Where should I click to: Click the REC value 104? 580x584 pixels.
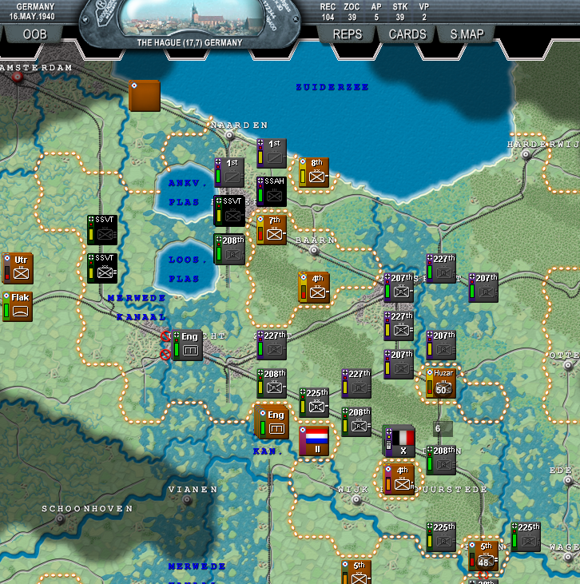328,17
